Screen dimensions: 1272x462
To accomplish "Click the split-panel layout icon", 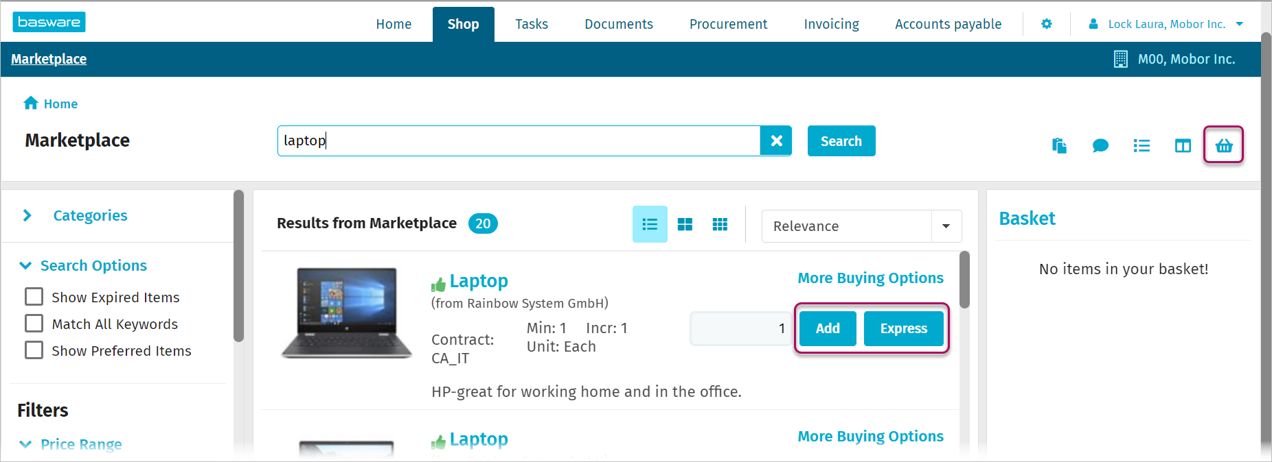I will (1182, 145).
